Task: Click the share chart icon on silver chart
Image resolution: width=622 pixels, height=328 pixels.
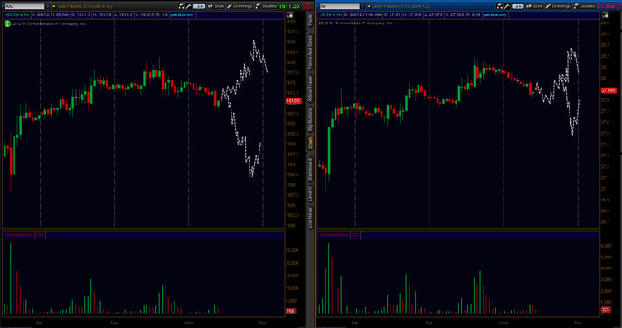Action: [500, 6]
